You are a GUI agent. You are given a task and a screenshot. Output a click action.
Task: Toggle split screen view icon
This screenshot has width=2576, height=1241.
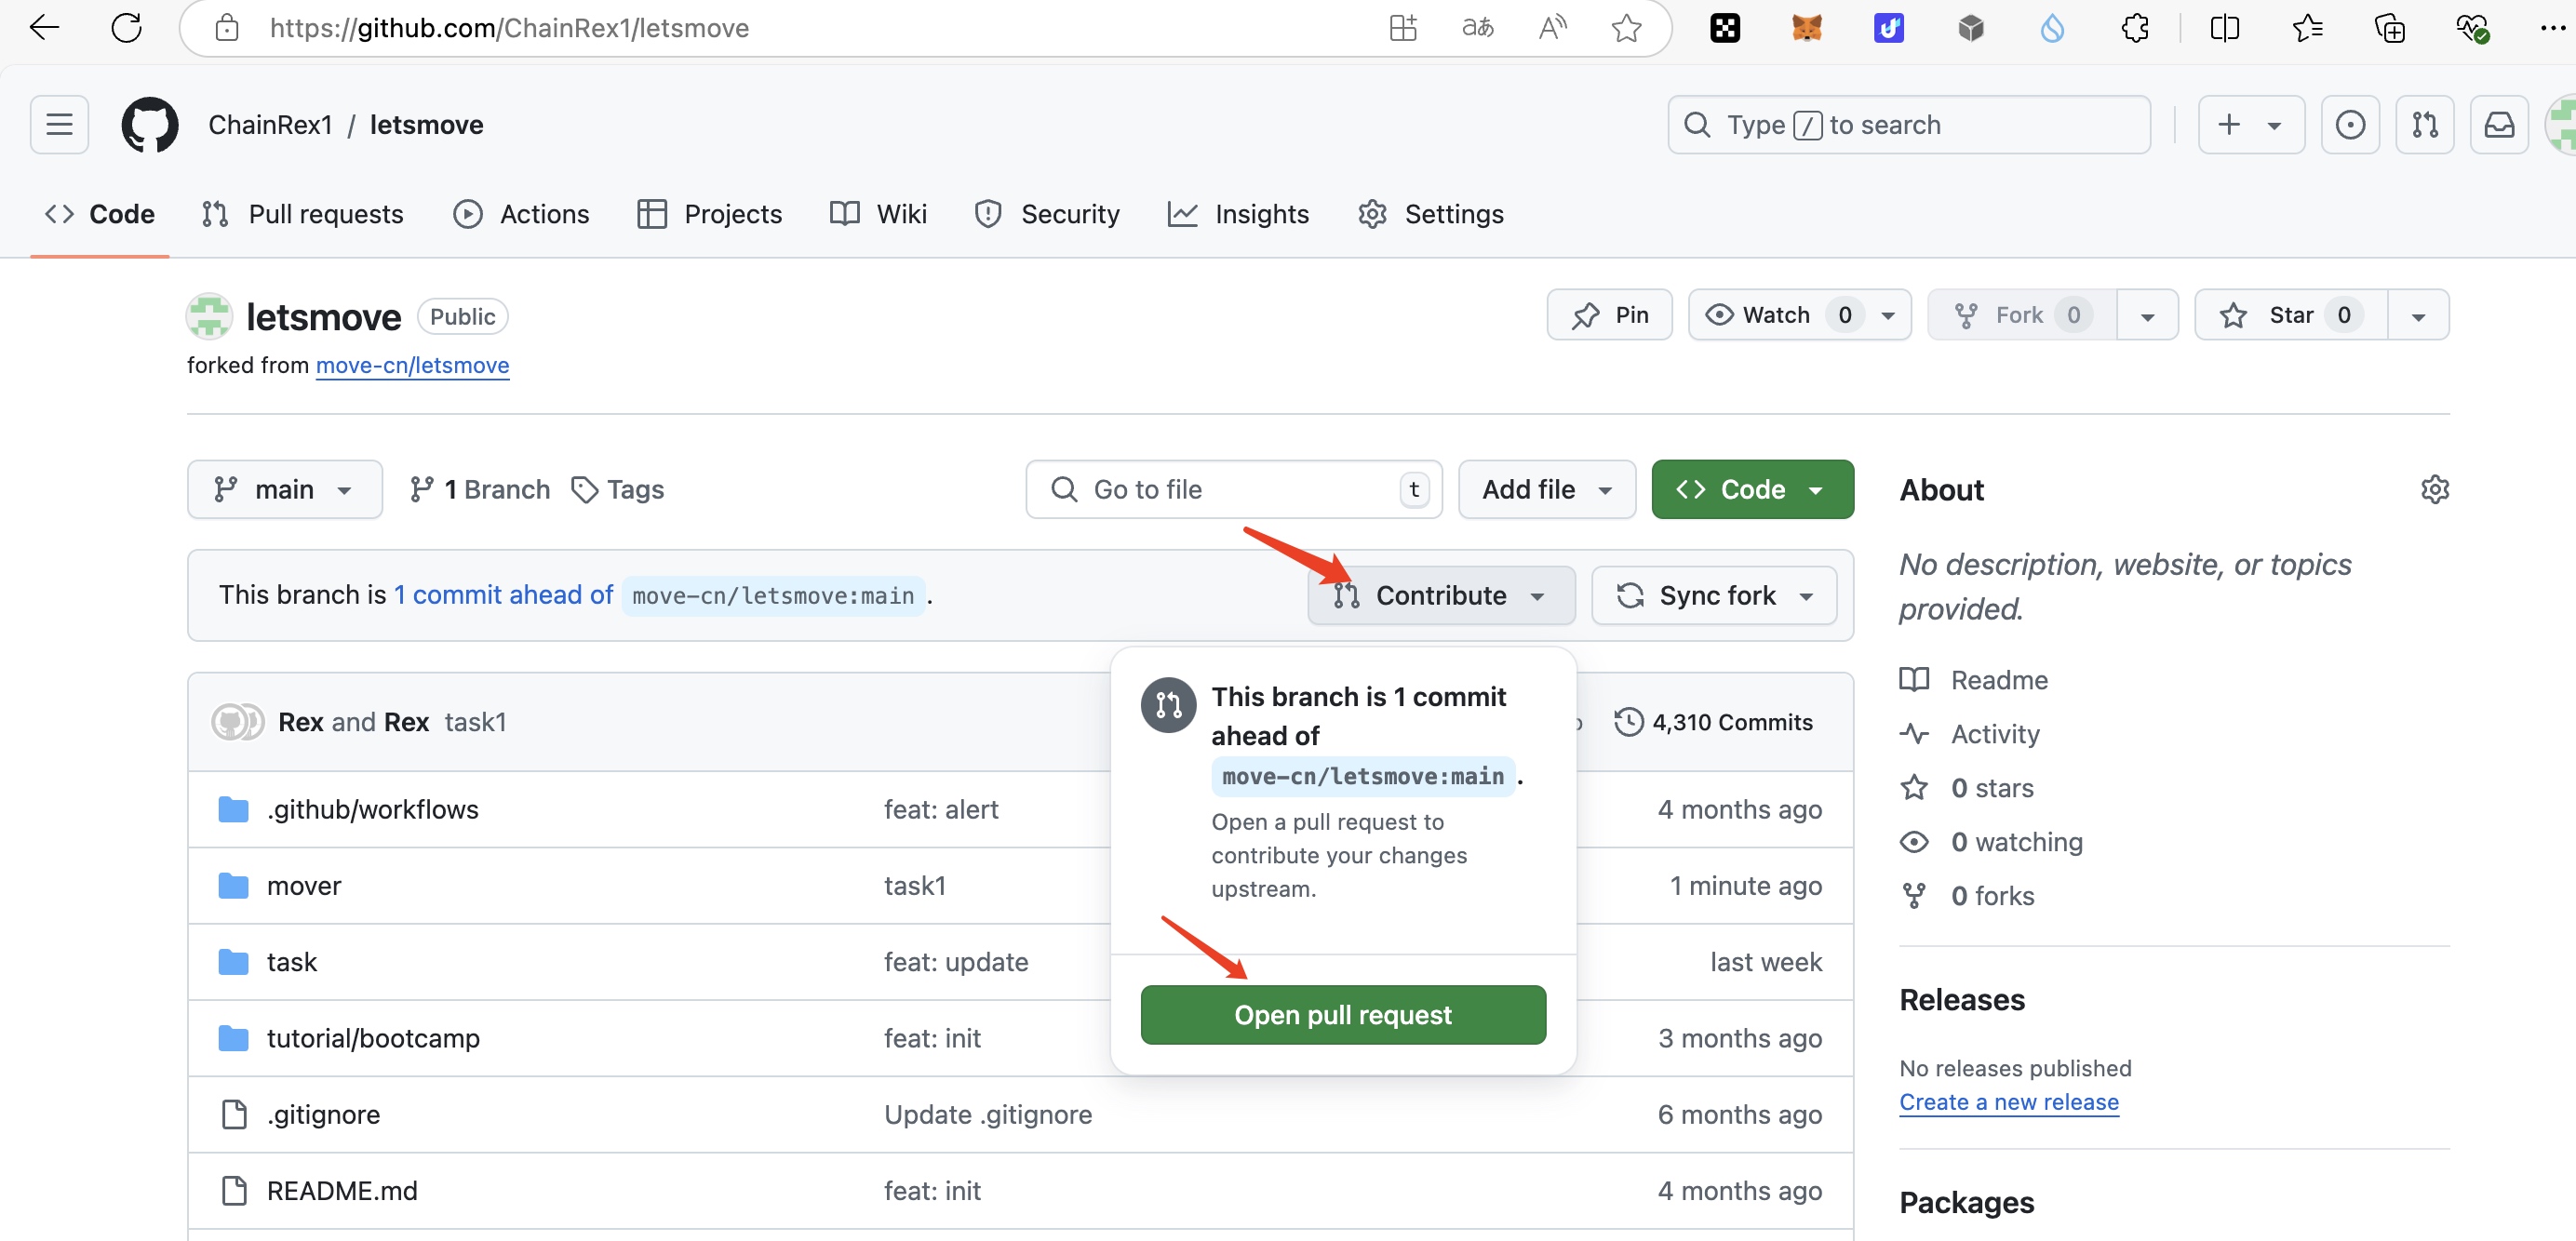(2225, 28)
